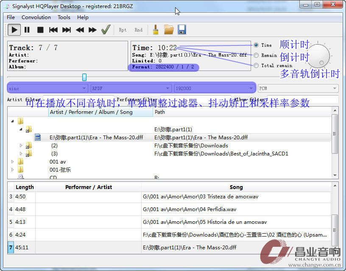Image resolution: width=346 pixels, height=271 pixels.
Task: Maximize the HQPlayer window
Action: [x=317, y=5]
